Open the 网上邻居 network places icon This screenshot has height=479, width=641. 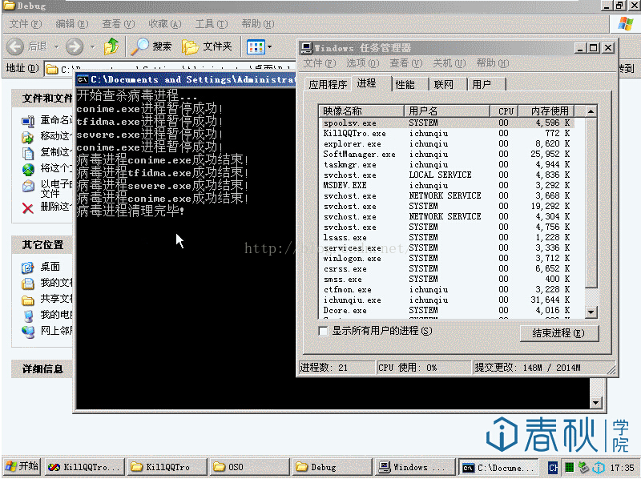pos(27,332)
